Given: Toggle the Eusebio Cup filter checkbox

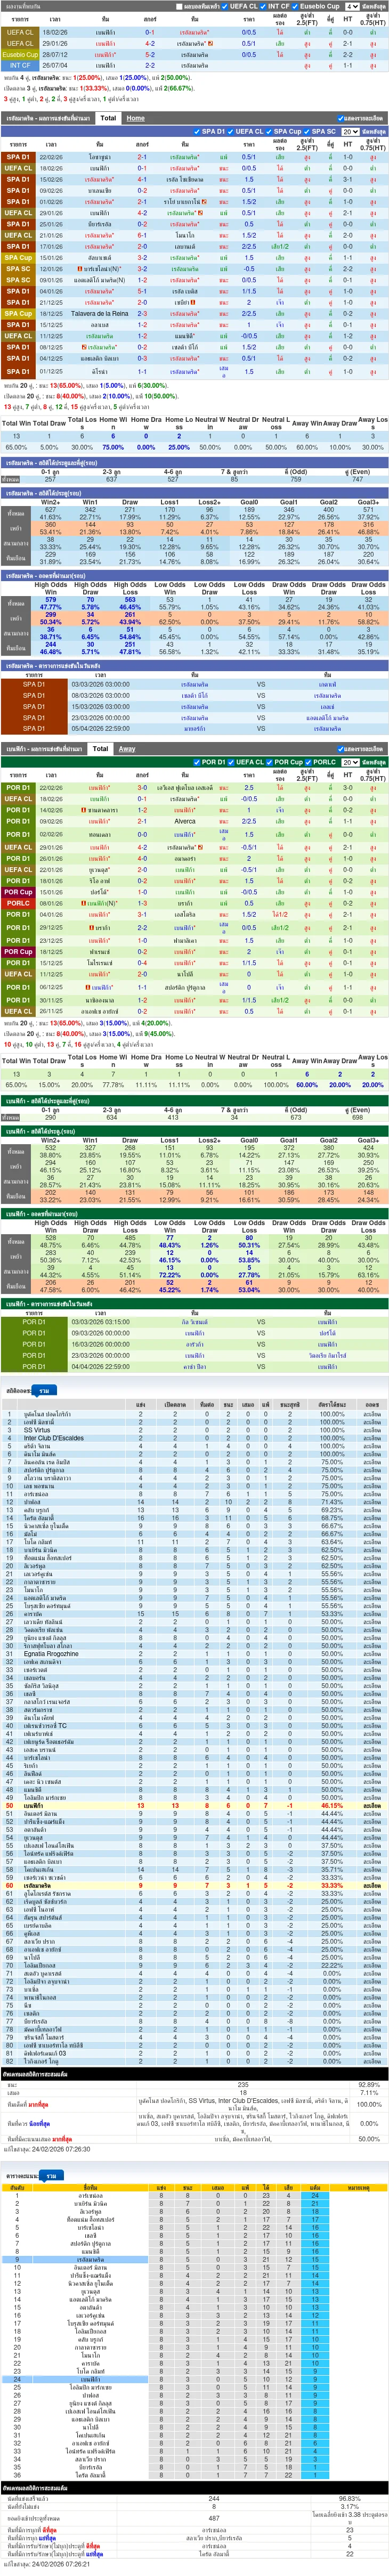Looking at the screenshot, I should click(296, 6).
